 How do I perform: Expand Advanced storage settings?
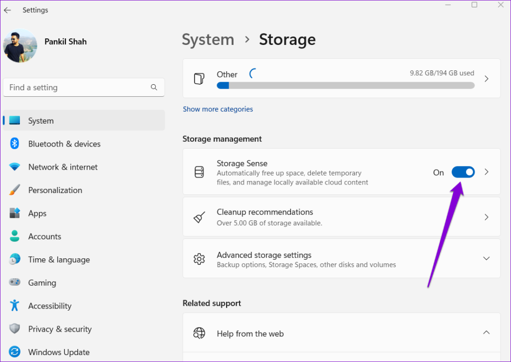click(486, 258)
